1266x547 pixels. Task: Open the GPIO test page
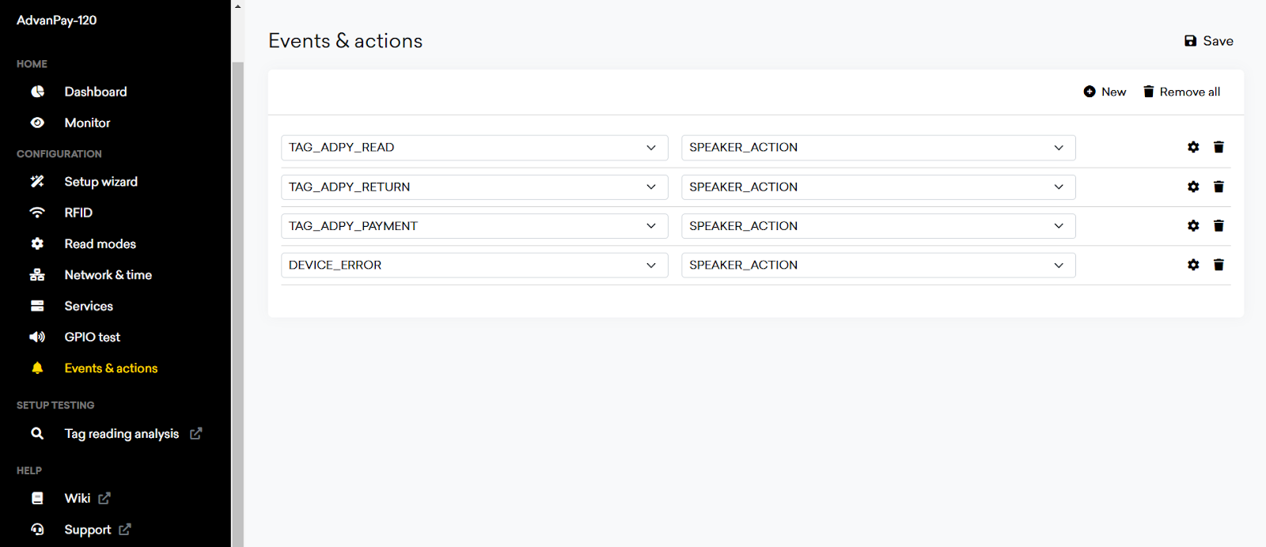[92, 338]
